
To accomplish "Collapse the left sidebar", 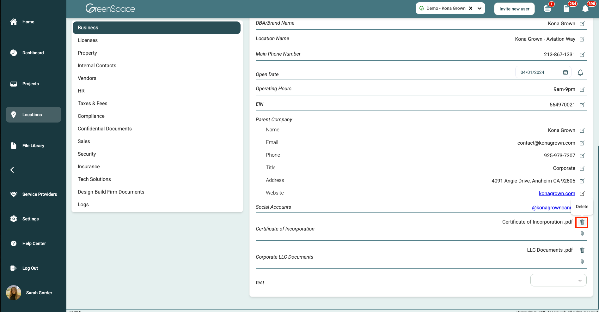I will click(12, 170).
